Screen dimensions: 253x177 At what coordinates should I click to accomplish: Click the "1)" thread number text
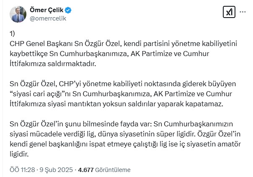click(12, 33)
